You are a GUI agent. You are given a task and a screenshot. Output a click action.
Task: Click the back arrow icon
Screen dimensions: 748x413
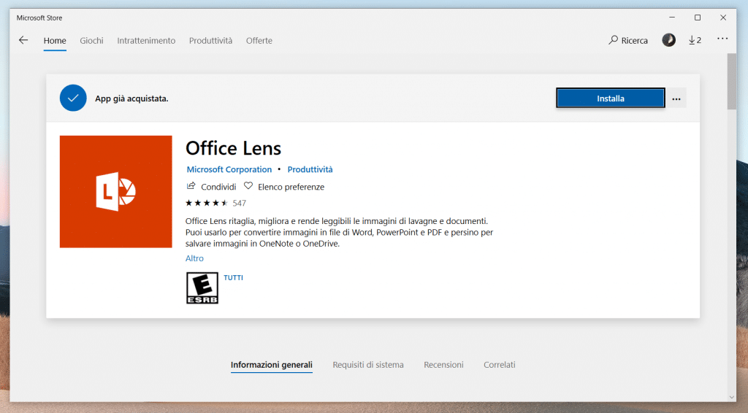pyautogui.click(x=23, y=40)
